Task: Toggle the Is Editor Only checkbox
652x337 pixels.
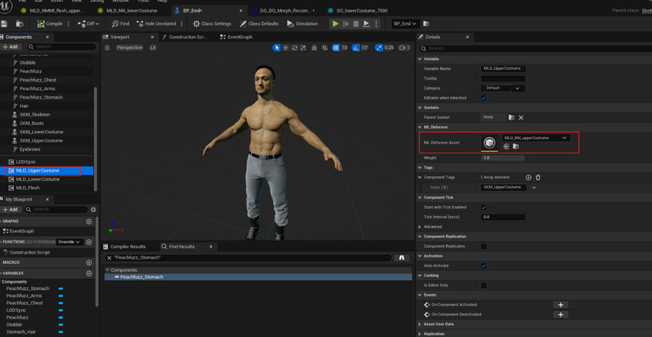Action: click(484, 285)
